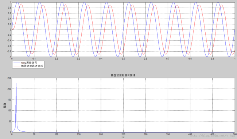Select the legend entry 椭圆滤波器滤波后
Viewport: 237px width, 139px height.
pyautogui.click(x=32, y=66)
